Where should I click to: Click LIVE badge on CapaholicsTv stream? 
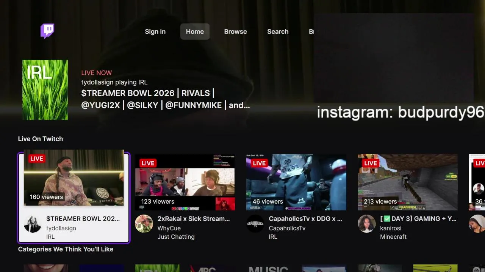(260, 163)
